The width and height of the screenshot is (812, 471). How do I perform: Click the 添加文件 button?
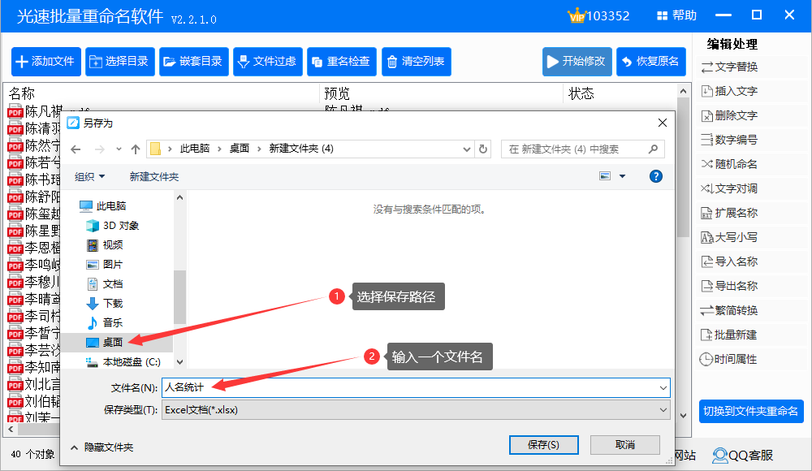(46, 62)
